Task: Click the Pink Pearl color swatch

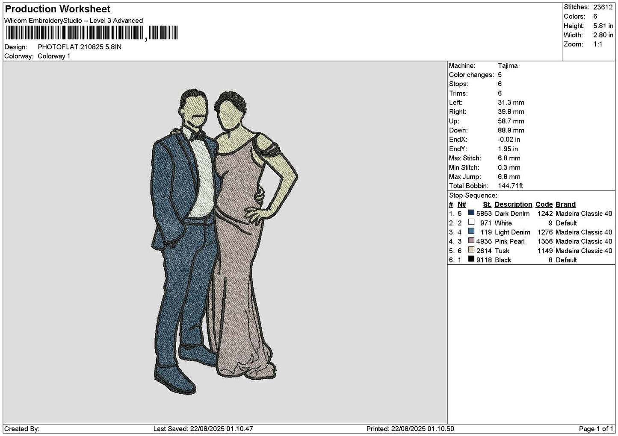Action: click(x=471, y=240)
